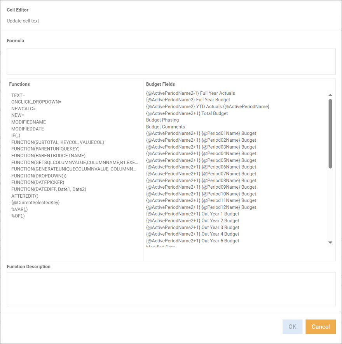Choose the Budget Comments field
342x344 pixels.
(165, 127)
